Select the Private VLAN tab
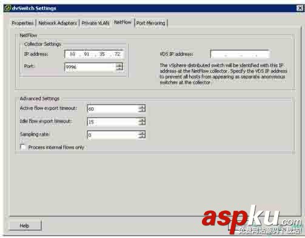The width and height of the screenshot is (305, 238). click(x=95, y=23)
